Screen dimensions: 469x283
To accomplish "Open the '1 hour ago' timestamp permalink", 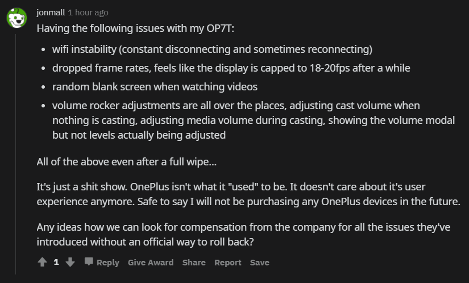I will tap(88, 13).
